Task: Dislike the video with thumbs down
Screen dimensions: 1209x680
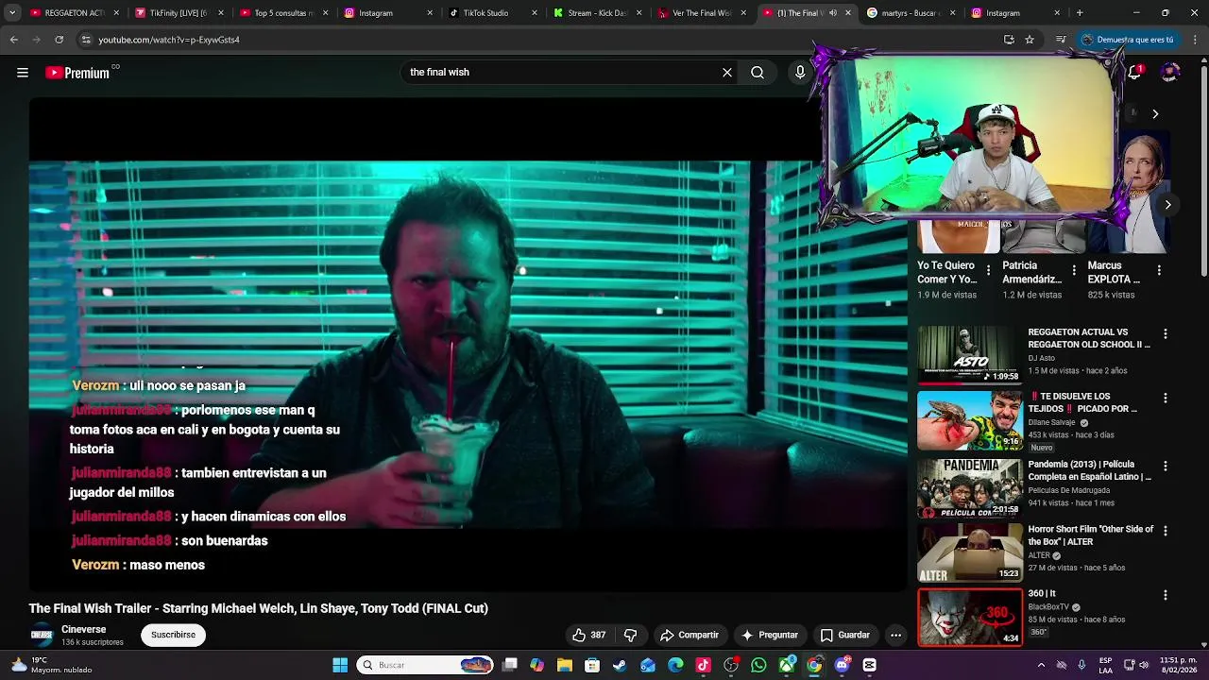Action: pyautogui.click(x=631, y=635)
